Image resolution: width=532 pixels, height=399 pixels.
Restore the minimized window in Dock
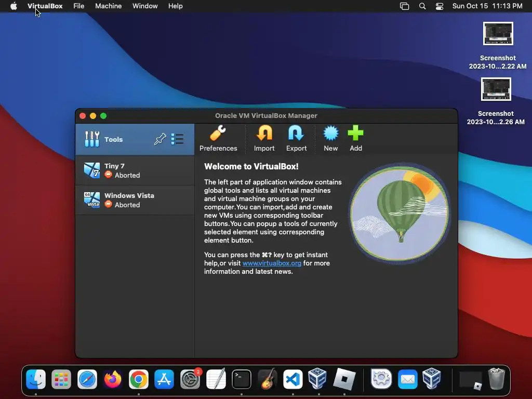point(471,380)
